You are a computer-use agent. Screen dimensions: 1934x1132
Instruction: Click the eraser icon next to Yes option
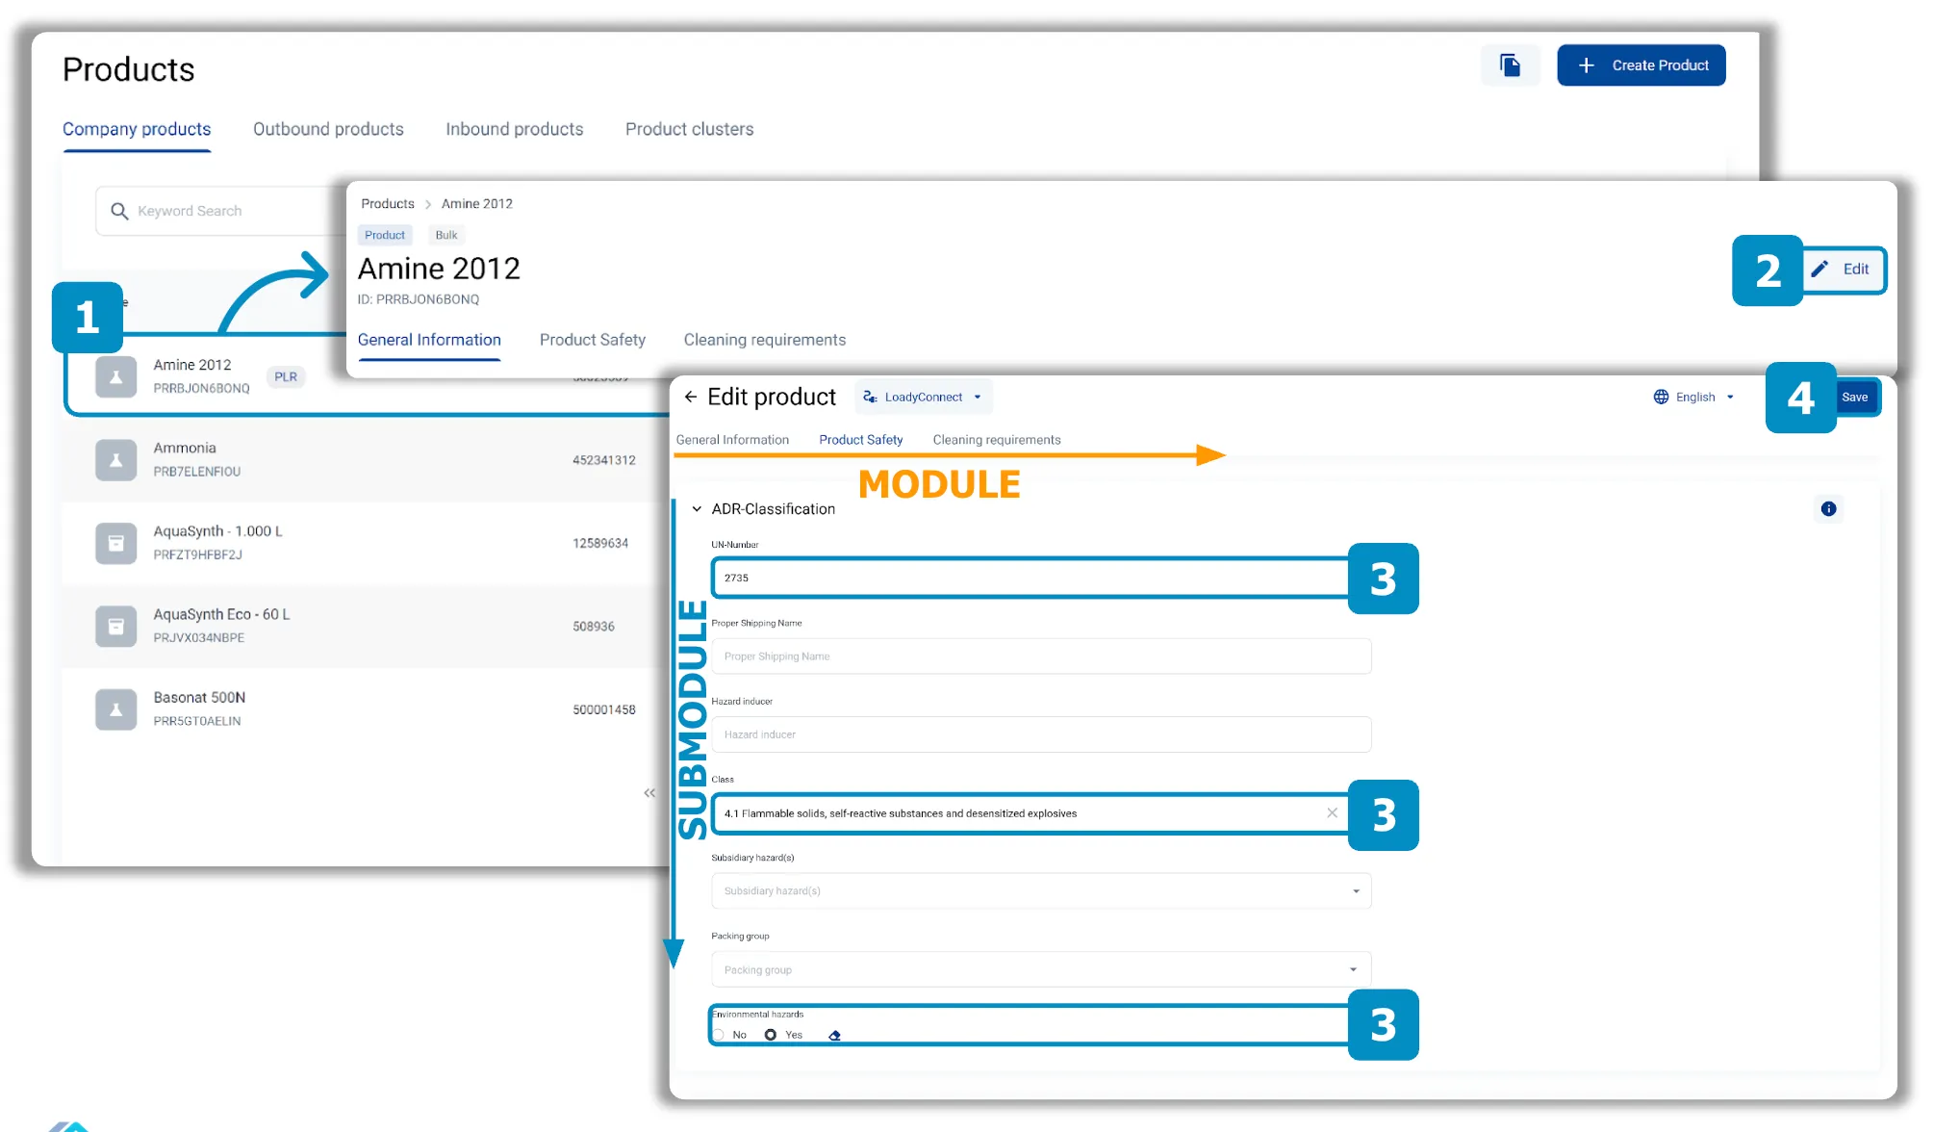pyautogui.click(x=834, y=1036)
